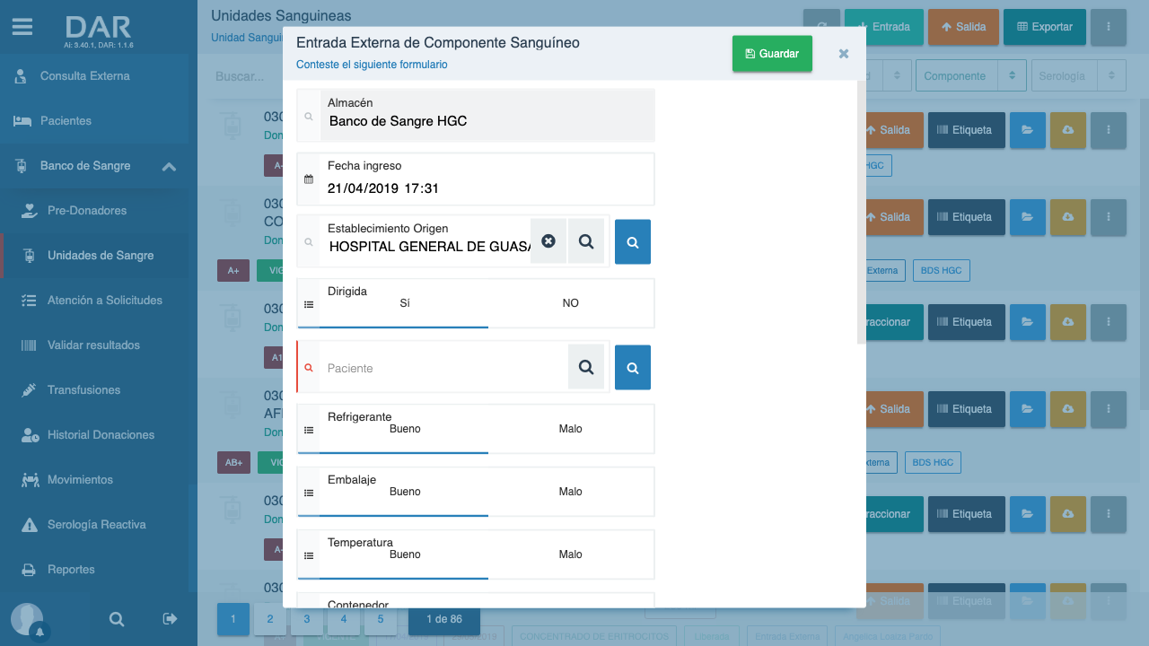Select Malo for Refrigerante

click(x=571, y=429)
